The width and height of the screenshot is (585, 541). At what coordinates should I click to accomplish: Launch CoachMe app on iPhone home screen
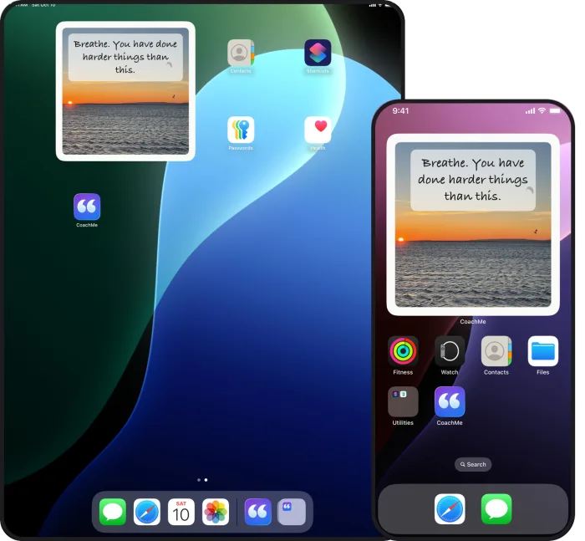click(x=450, y=401)
